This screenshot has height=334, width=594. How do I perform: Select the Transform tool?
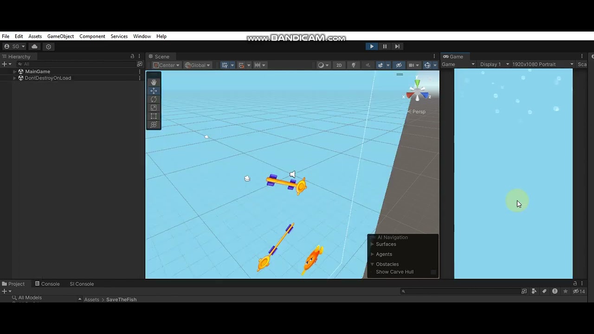154,124
